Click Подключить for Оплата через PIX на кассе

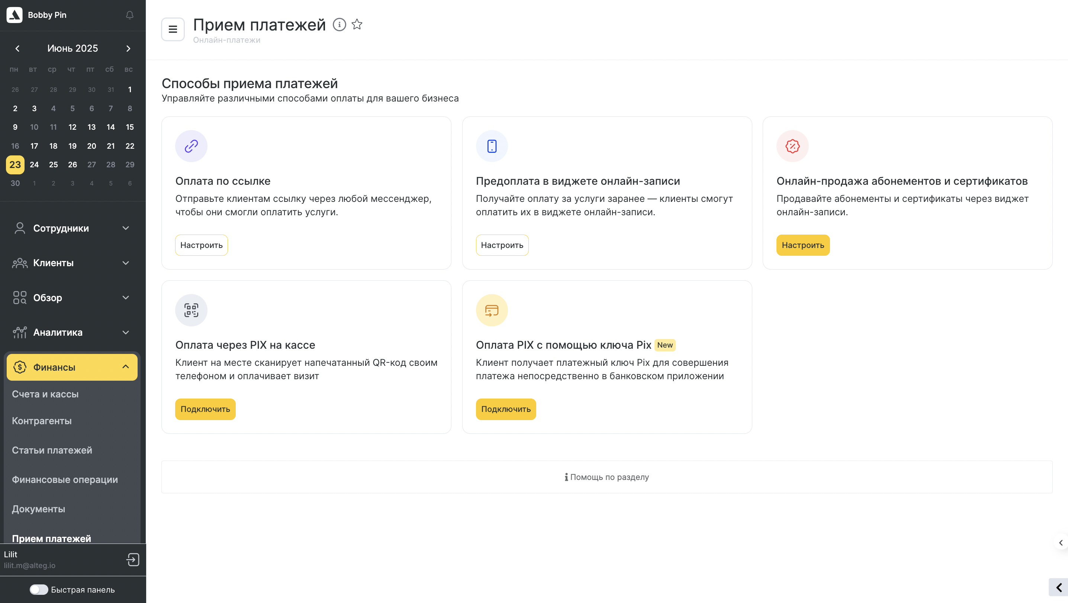click(x=205, y=409)
